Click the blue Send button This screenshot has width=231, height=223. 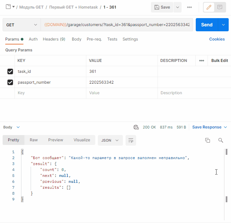[x=207, y=25]
